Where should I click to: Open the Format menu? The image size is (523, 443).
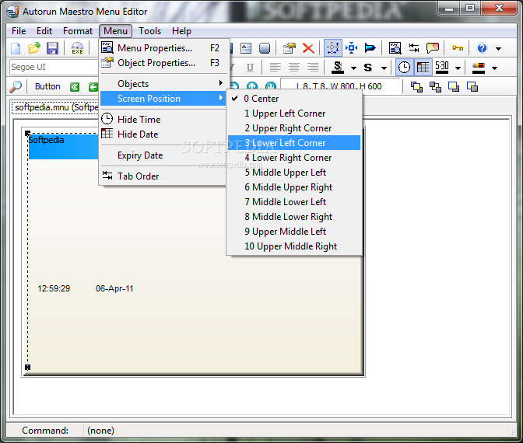78,31
